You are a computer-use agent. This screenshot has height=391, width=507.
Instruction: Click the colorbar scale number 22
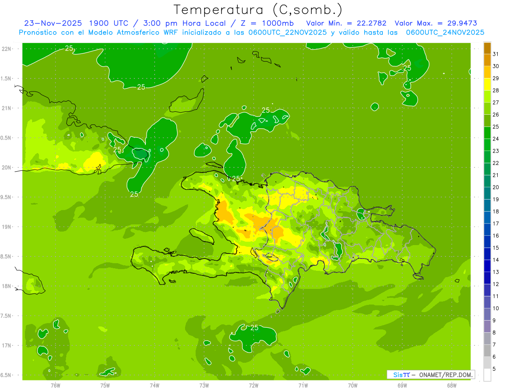[496, 163]
